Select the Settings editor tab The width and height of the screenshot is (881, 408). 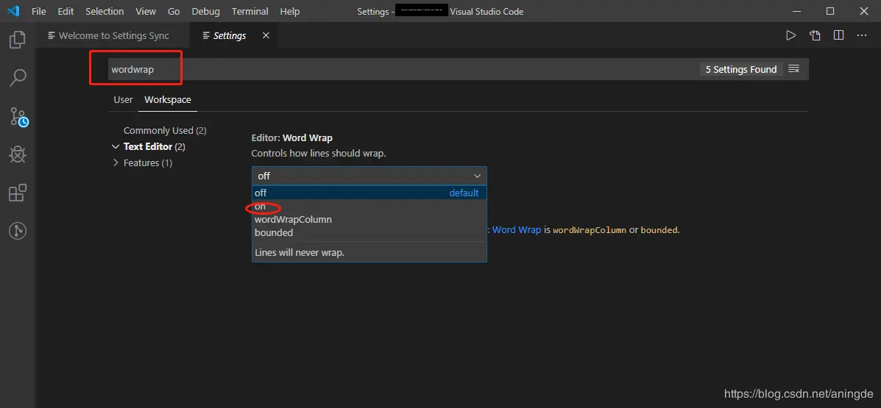tap(233, 35)
